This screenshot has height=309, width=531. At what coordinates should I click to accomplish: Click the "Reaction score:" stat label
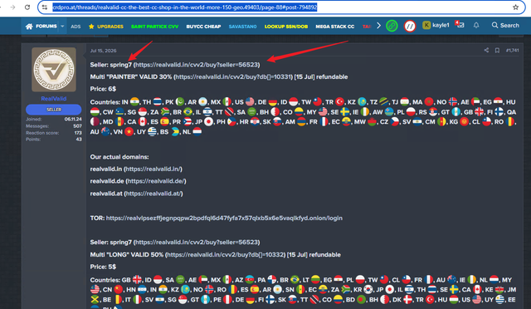[42, 133]
